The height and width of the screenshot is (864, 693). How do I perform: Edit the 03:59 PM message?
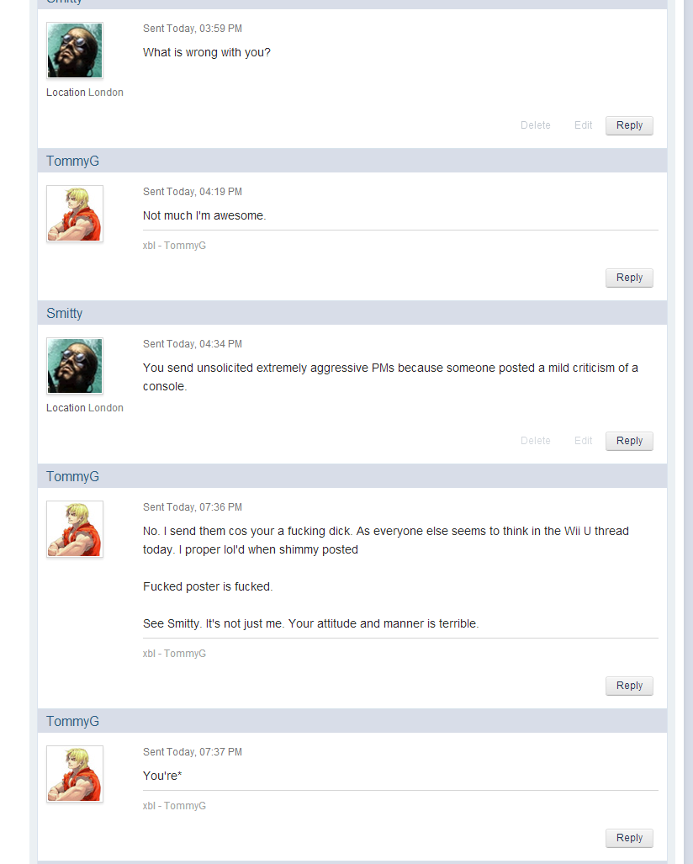tap(583, 125)
